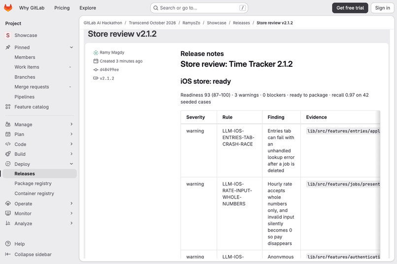Open tag v2.1.2 link
Screen dimensions: 397x264
pos(107,78)
